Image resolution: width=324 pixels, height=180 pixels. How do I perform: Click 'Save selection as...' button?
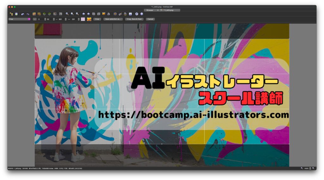point(113,19)
